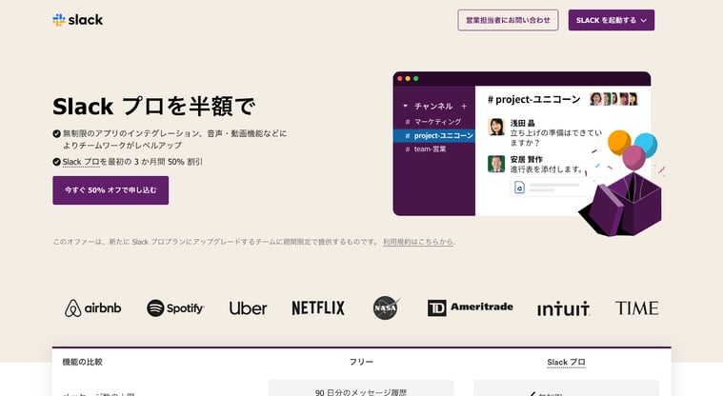Click the underlined Slack プロ link in bullet
The height and width of the screenshot is (396, 723).
(81, 162)
